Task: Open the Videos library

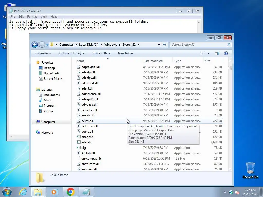Action: 48,111
